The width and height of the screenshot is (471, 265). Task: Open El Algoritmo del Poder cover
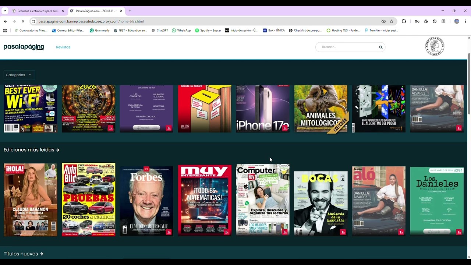coord(379,109)
